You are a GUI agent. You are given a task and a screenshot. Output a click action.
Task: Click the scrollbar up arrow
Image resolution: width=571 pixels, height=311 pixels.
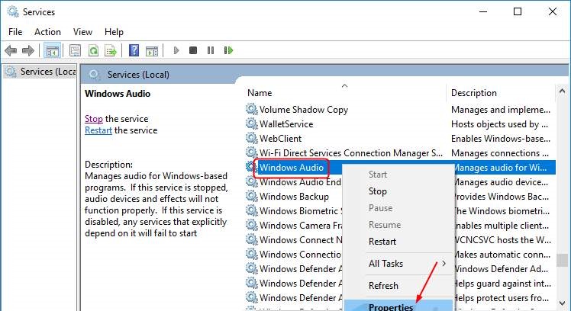pyautogui.click(x=562, y=91)
